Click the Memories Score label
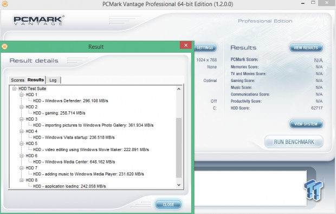 (244, 67)
